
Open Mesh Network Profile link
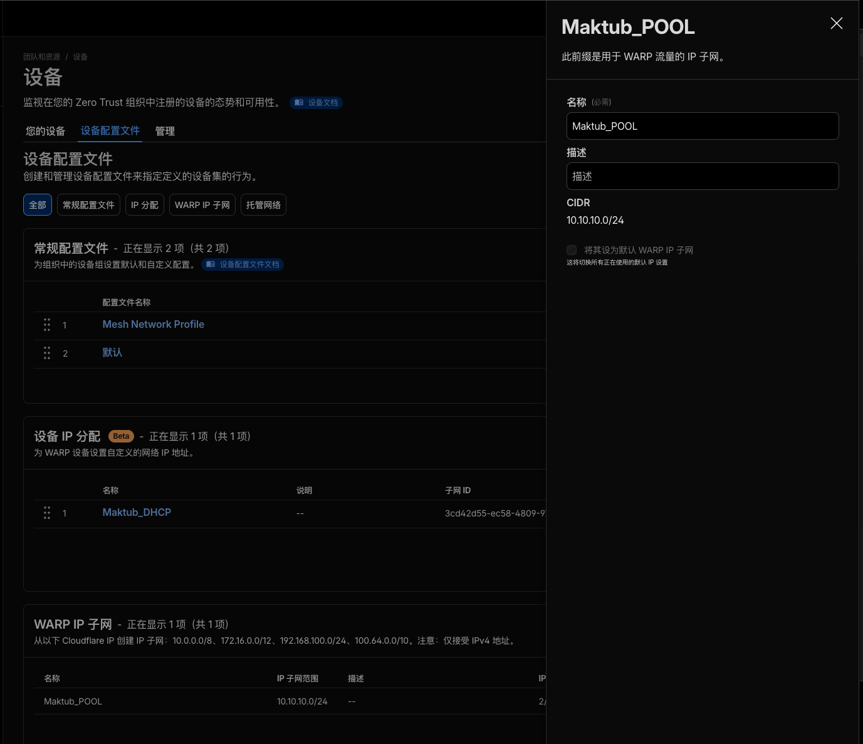(x=154, y=325)
